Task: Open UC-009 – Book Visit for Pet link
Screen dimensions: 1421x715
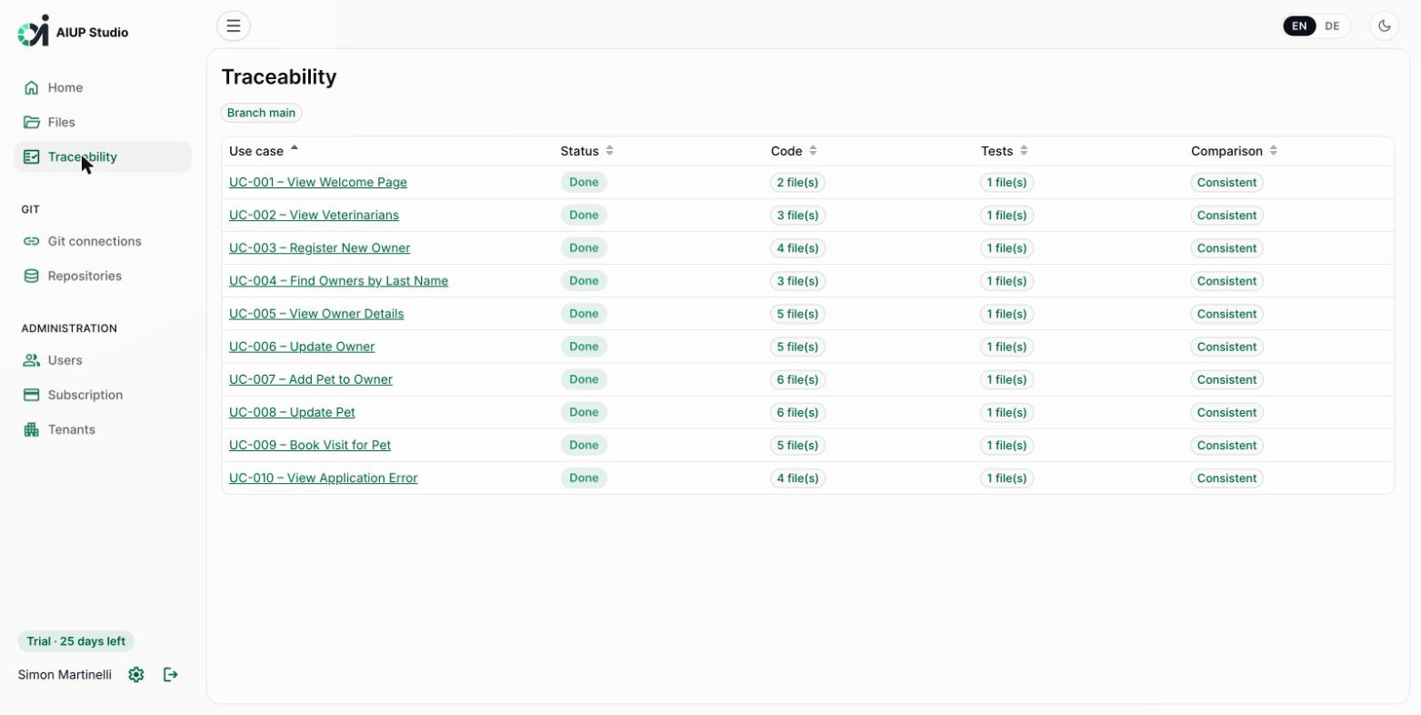Action: tap(310, 444)
